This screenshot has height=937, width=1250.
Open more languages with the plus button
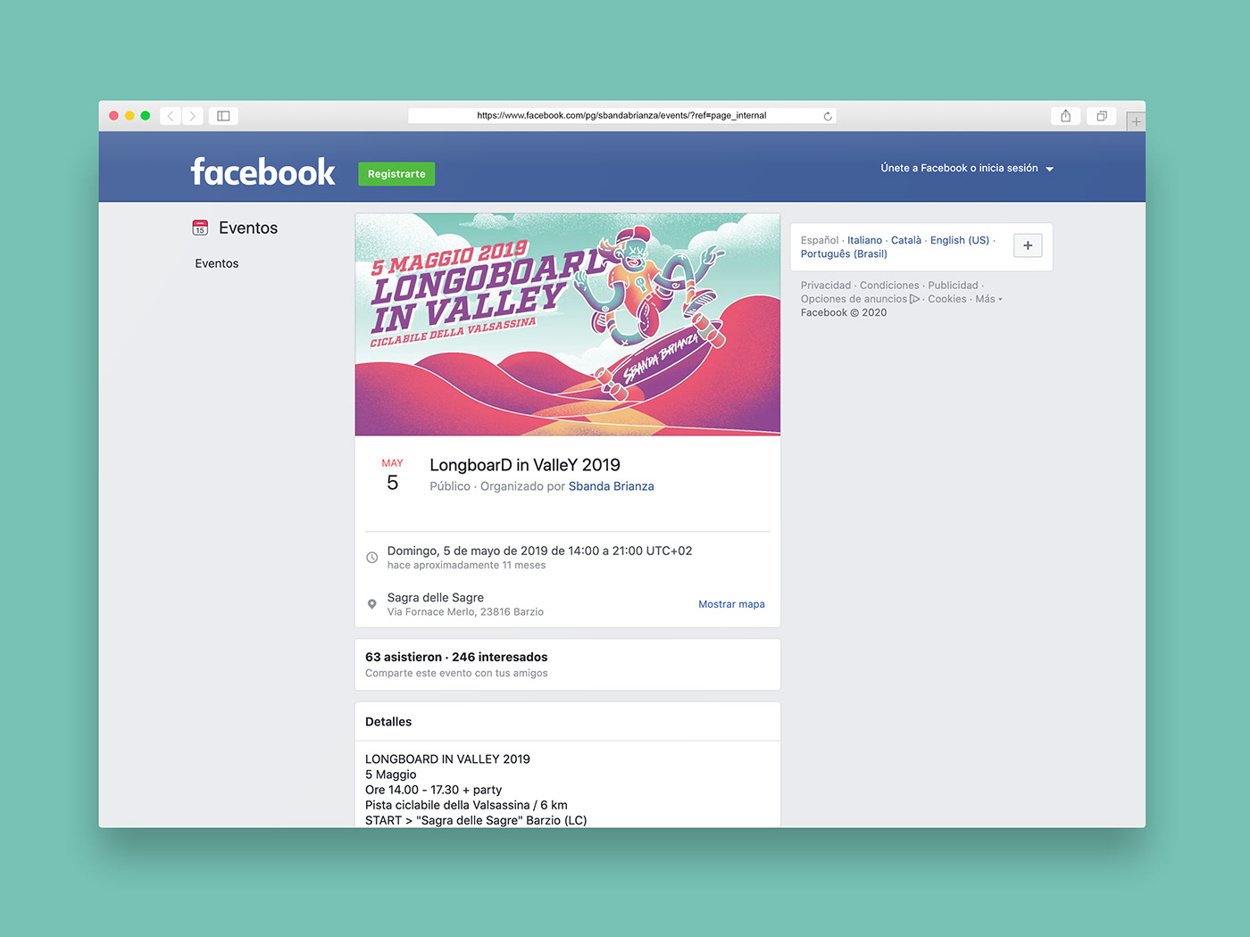1028,245
